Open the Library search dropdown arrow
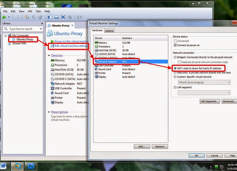 41,29
